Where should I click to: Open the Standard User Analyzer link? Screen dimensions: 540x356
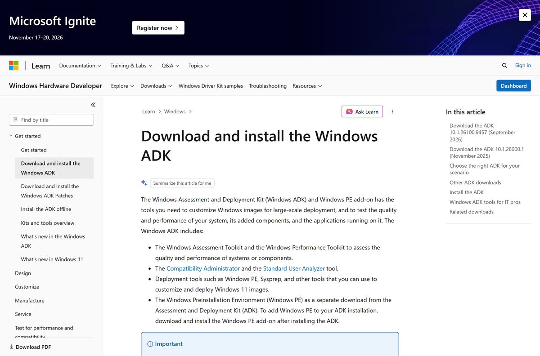[x=294, y=268]
